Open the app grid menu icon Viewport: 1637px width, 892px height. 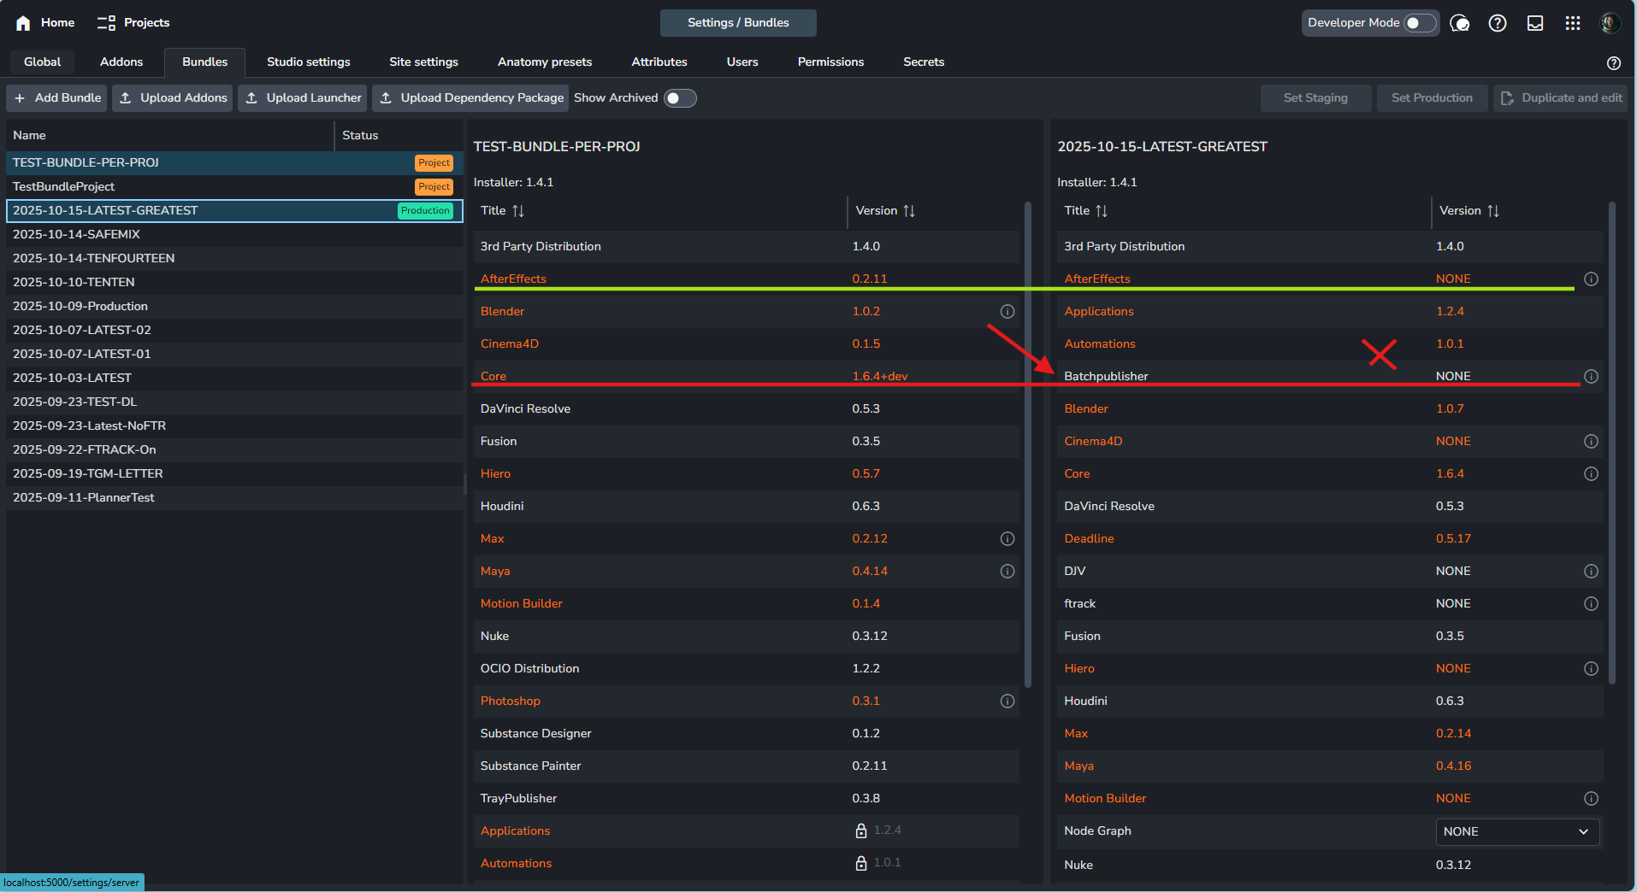pyautogui.click(x=1573, y=23)
